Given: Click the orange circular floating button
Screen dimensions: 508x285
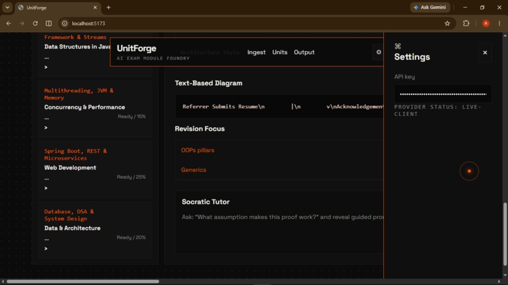Looking at the screenshot, I should [x=469, y=171].
